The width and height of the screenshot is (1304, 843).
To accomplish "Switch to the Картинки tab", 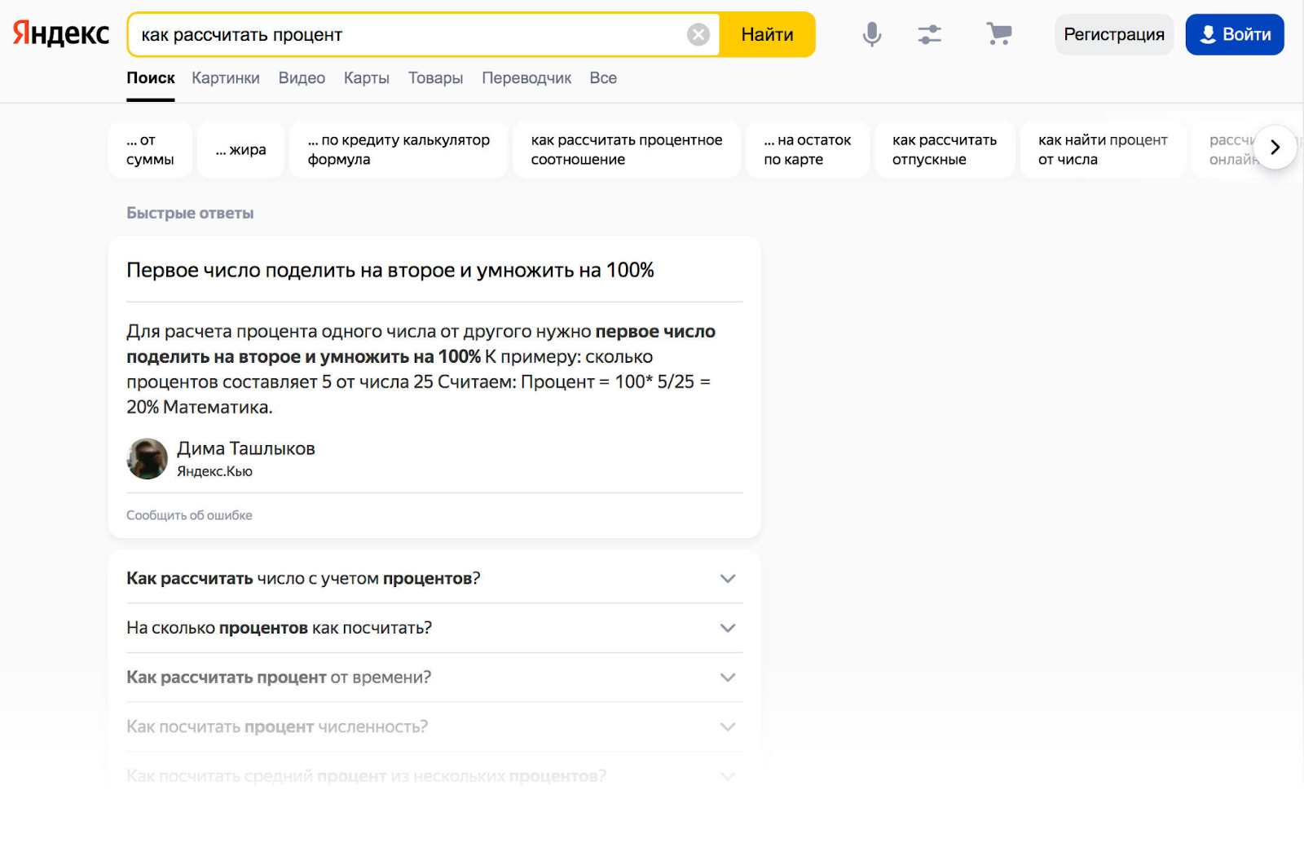I will click(x=226, y=78).
